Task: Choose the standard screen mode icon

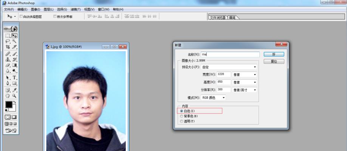Action: [x=7, y=123]
